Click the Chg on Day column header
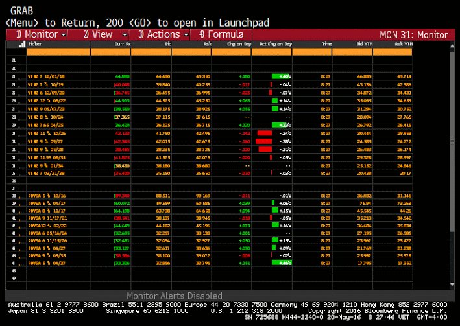 pyautogui.click(x=239, y=44)
